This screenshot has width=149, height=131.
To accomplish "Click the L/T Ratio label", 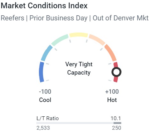I will 48,118.
